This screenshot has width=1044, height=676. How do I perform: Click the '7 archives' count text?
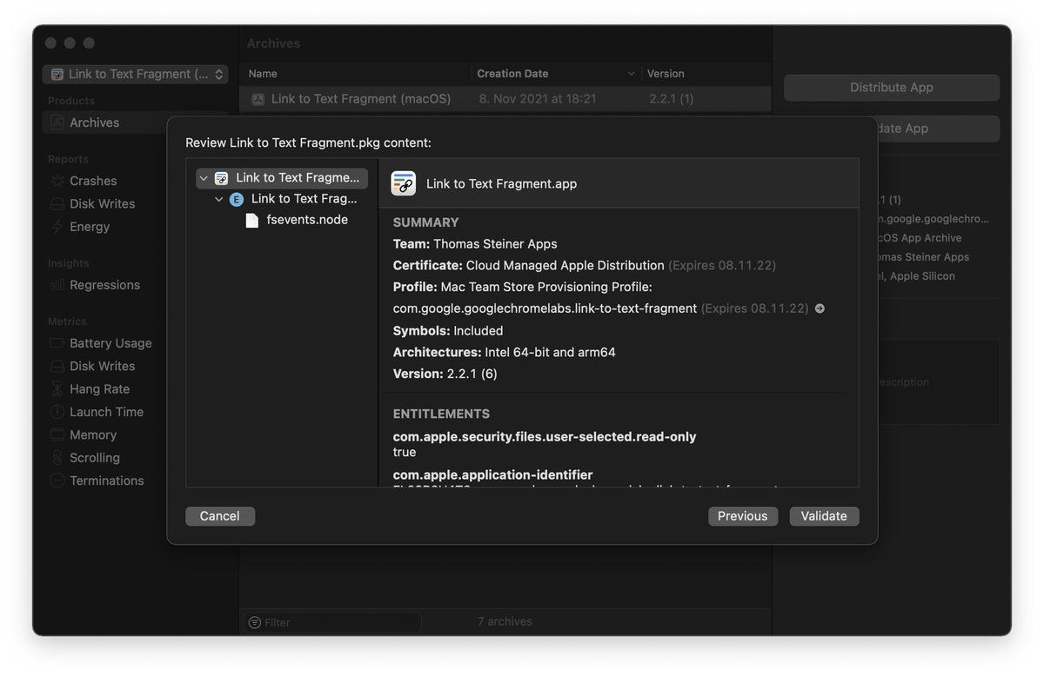(x=505, y=621)
